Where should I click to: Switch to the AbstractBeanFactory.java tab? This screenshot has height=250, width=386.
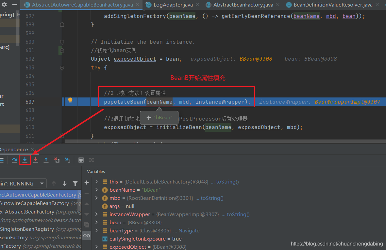243,5
